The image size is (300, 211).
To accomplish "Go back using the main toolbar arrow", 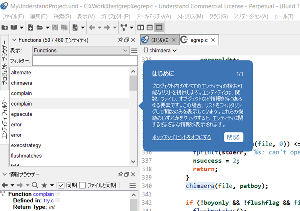I will 92,28.
